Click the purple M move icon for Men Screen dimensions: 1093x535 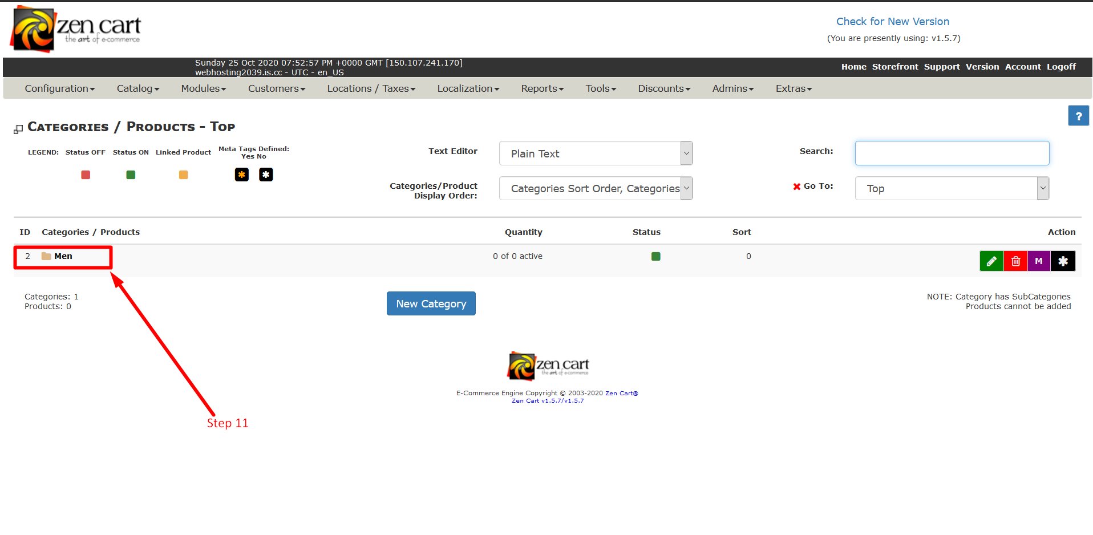pos(1039,261)
